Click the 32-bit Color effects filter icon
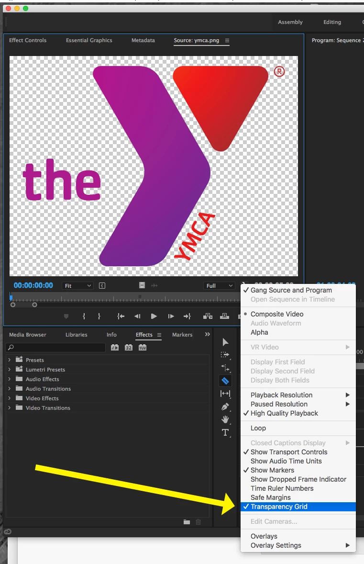 pos(129,348)
